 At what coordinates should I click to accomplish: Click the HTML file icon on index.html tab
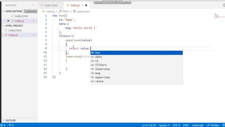point(42,5)
